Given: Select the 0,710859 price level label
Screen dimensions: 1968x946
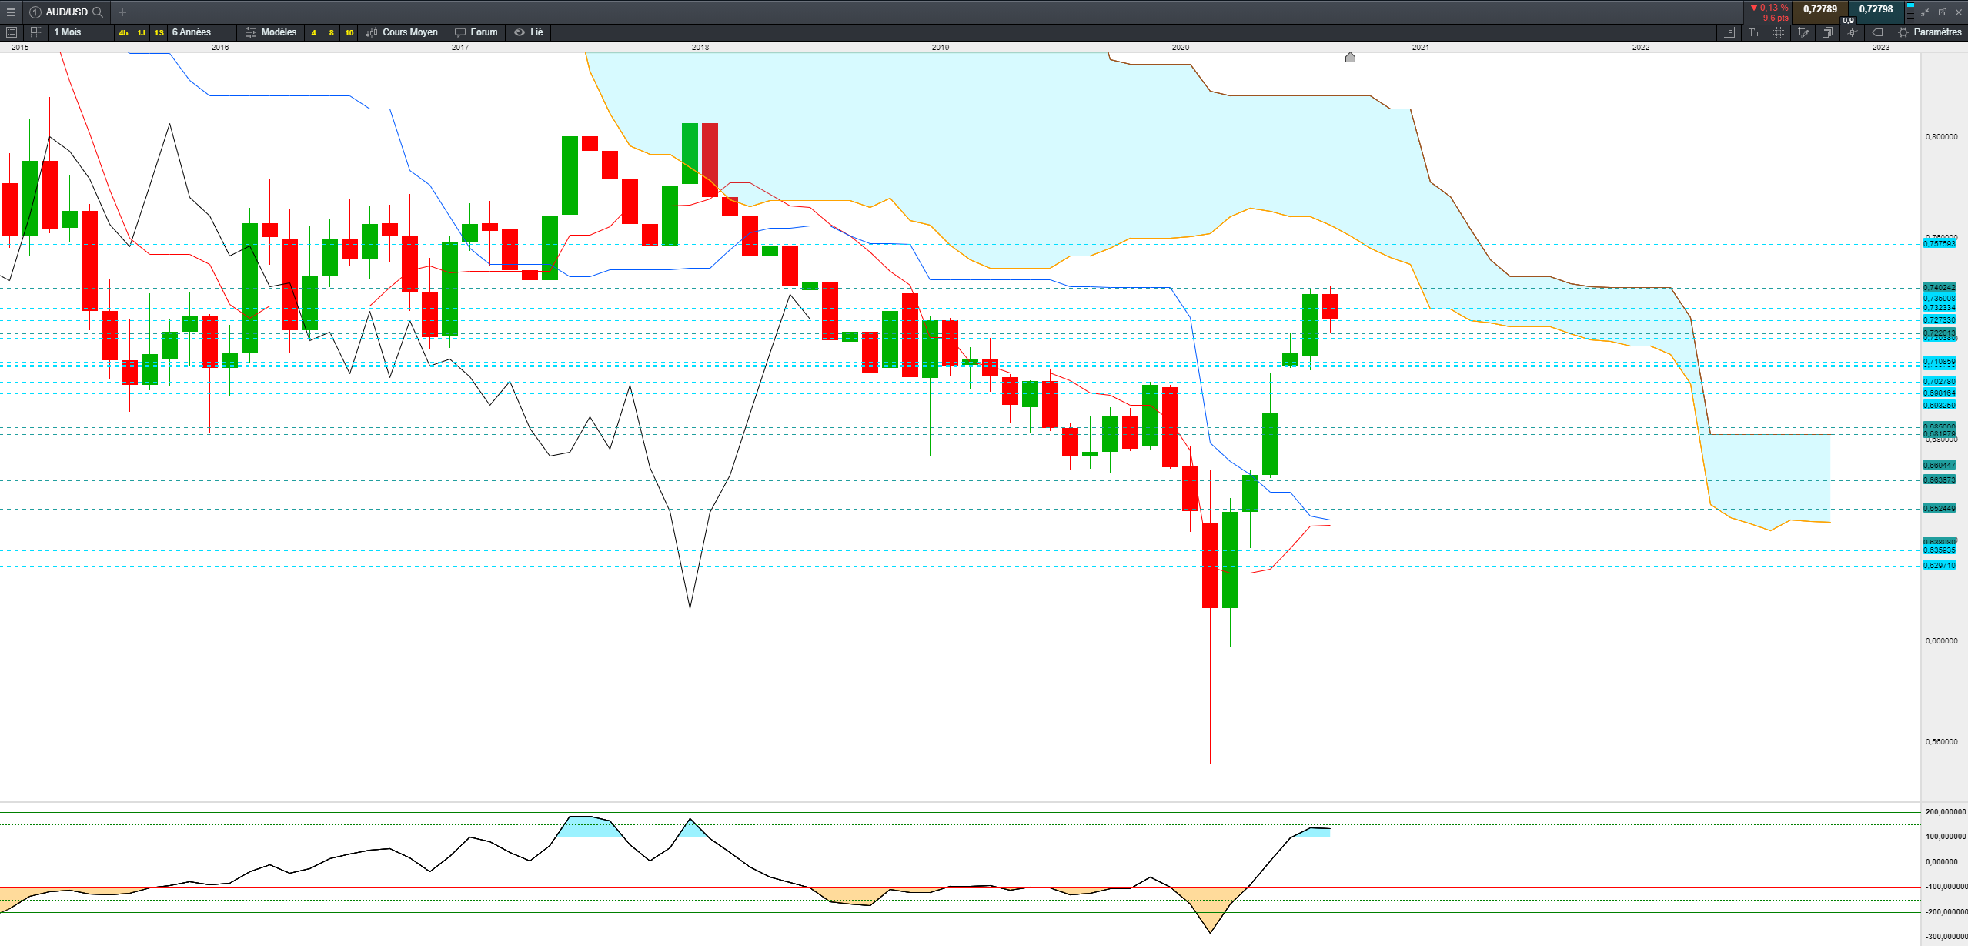Looking at the screenshot, I should click(1940, 362).
